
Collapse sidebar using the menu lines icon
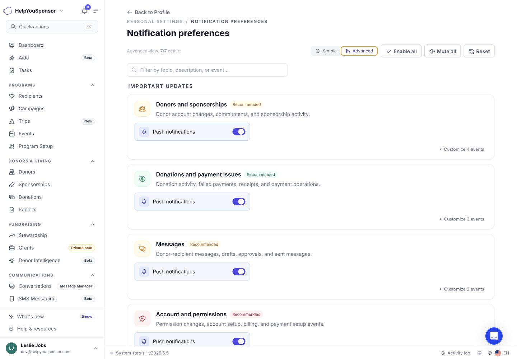click(x=96, y=11)
